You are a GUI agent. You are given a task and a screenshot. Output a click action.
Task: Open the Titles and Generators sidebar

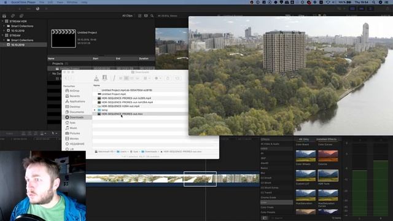21,16
